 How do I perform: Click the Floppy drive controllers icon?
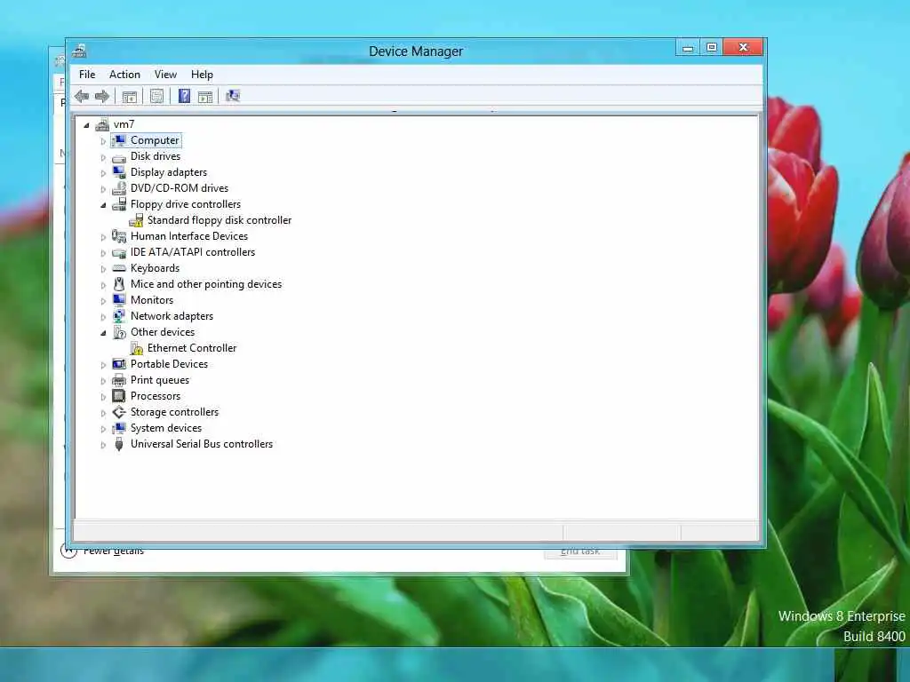point(119,204)
